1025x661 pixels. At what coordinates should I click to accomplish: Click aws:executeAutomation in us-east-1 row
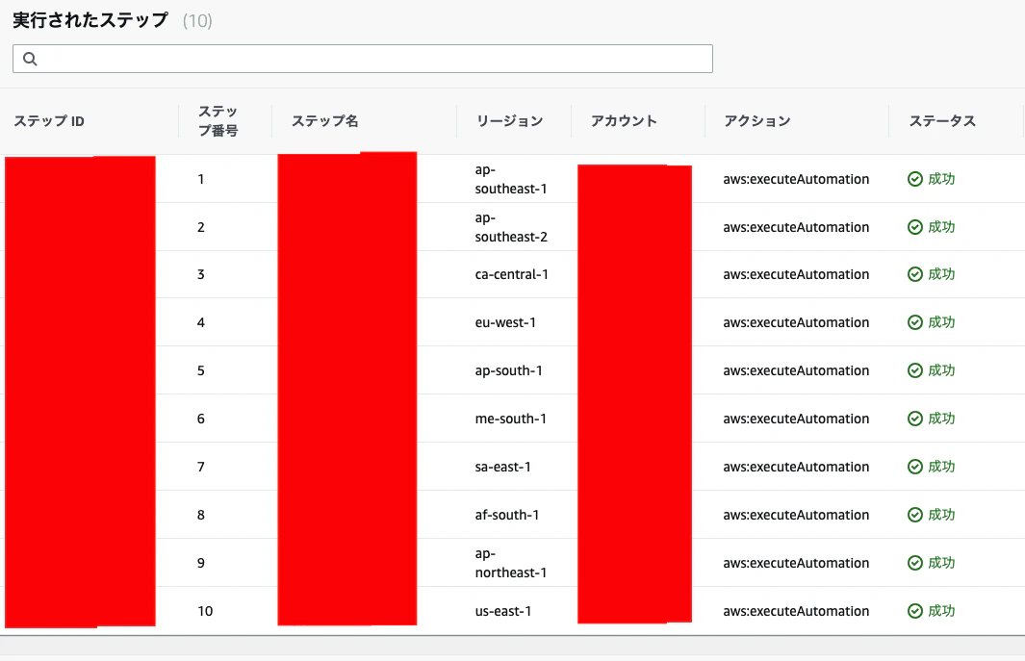tap(796, 611)
